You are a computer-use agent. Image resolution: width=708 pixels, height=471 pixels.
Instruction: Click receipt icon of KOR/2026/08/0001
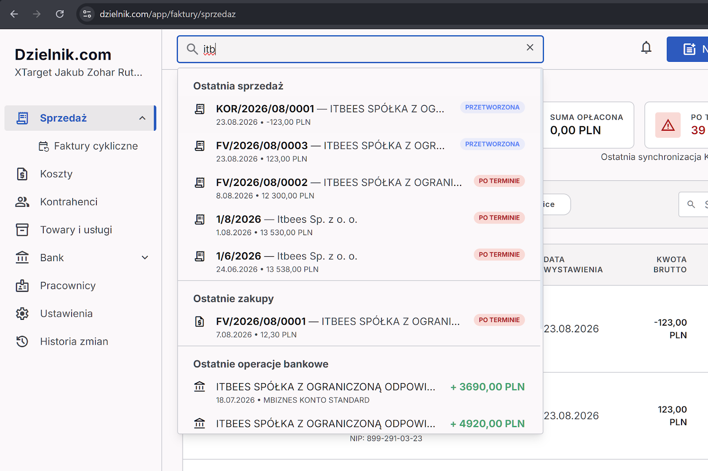click(200, 109)
